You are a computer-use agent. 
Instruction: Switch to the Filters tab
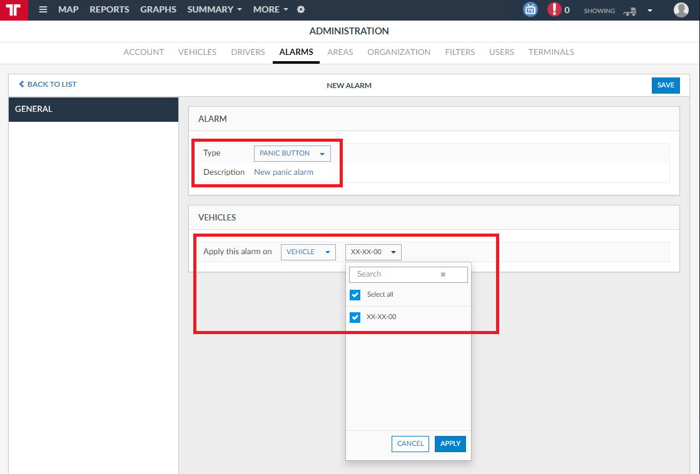coord(460,52)
